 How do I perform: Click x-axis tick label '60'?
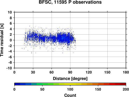(52, 72)
